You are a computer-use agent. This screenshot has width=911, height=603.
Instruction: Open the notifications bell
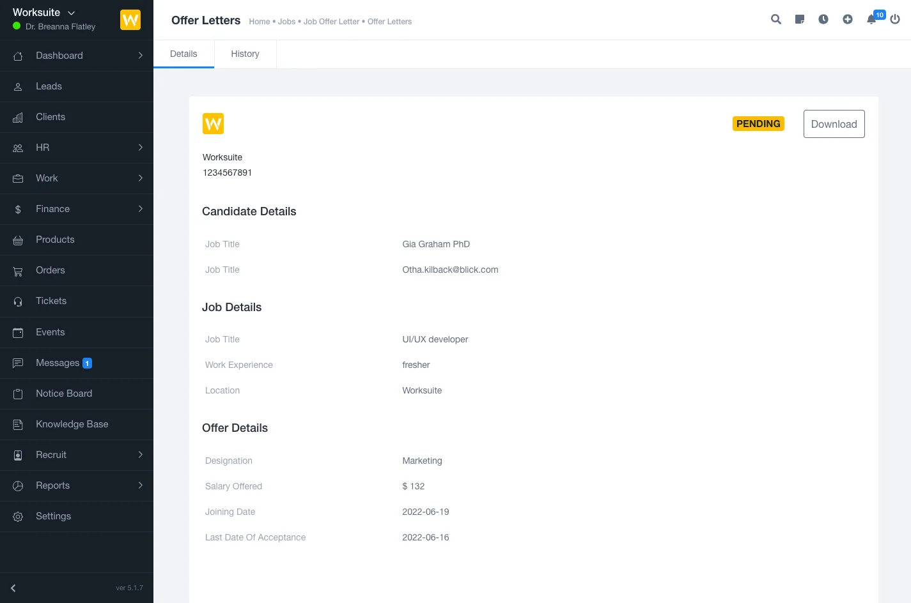871,19
